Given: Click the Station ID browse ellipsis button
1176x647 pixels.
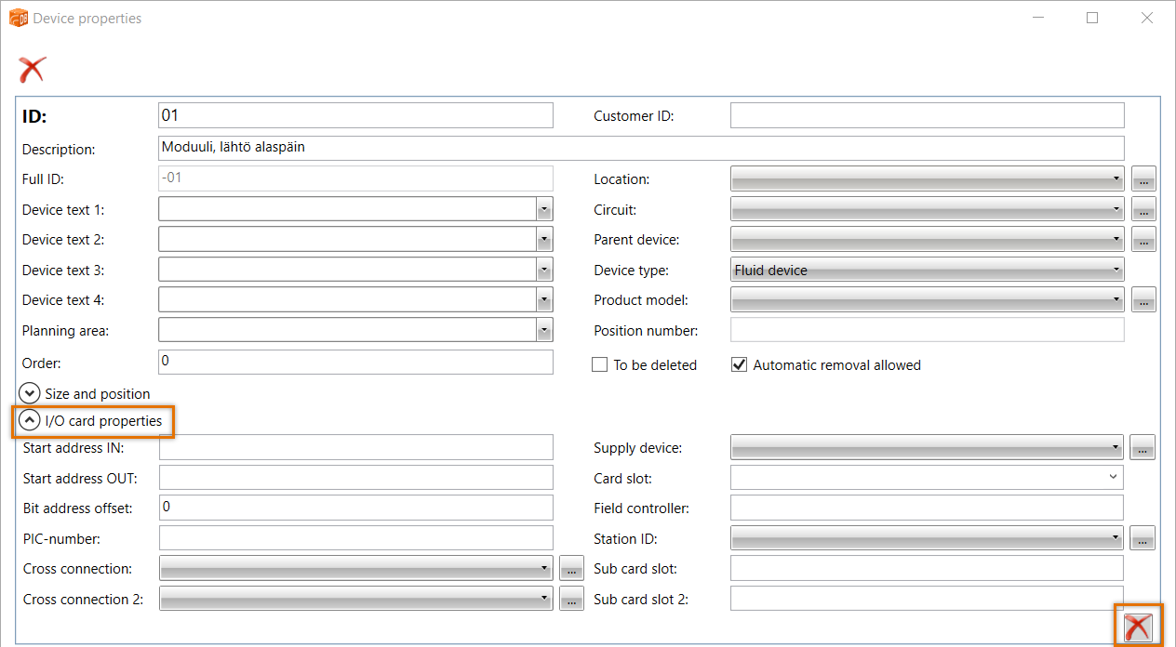Looking at the screenshot, I should point(1143,538).
